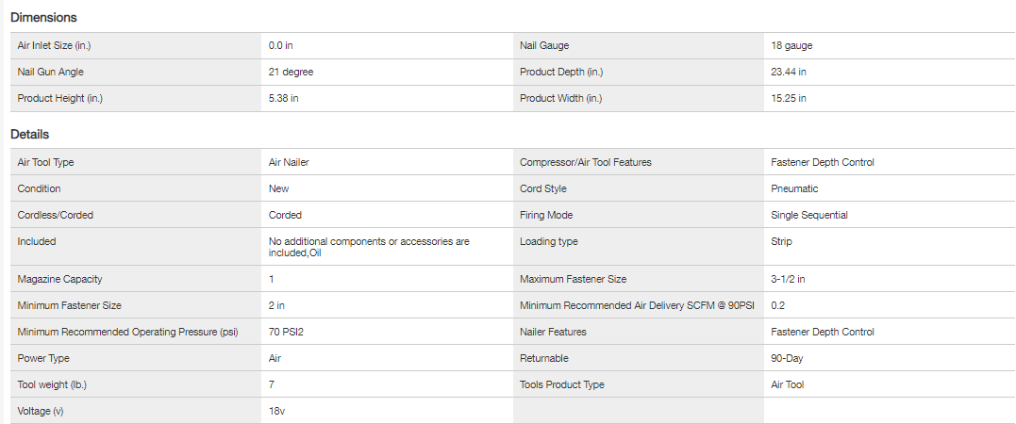Select the Returnable value 90-Day

coord(787,358)
